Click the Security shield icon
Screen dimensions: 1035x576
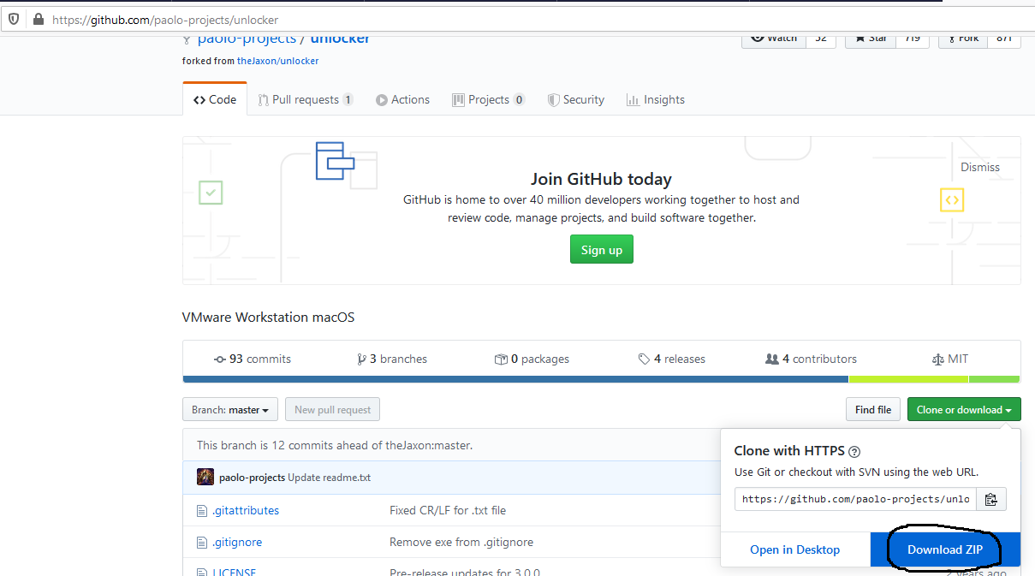point(554,100)
